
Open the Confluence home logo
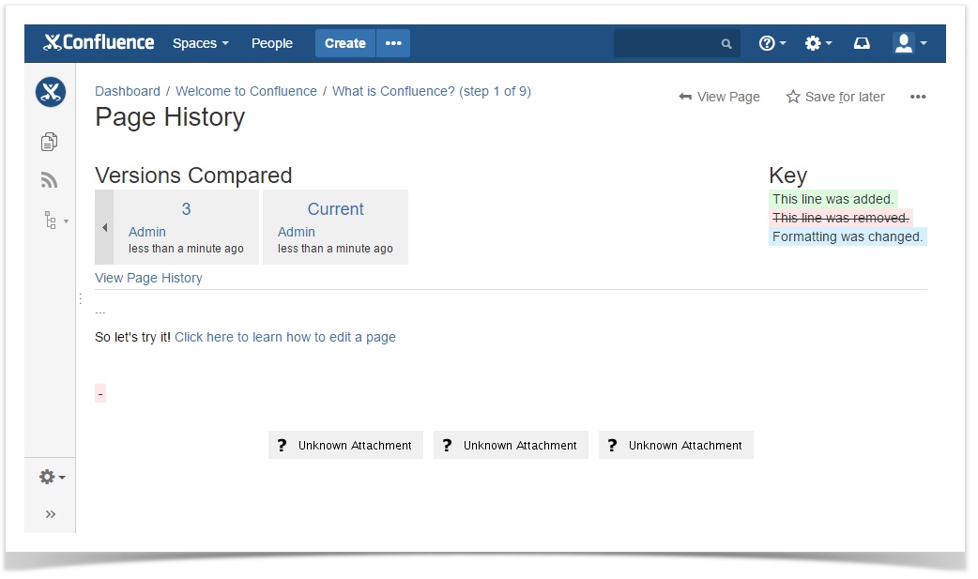[x=97, y=42]
